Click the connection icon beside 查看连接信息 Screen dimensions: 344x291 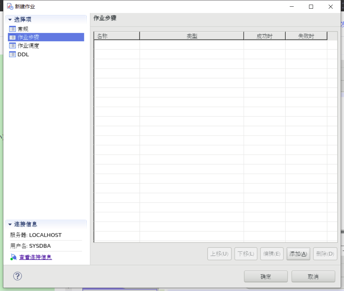tap(13, 257)
